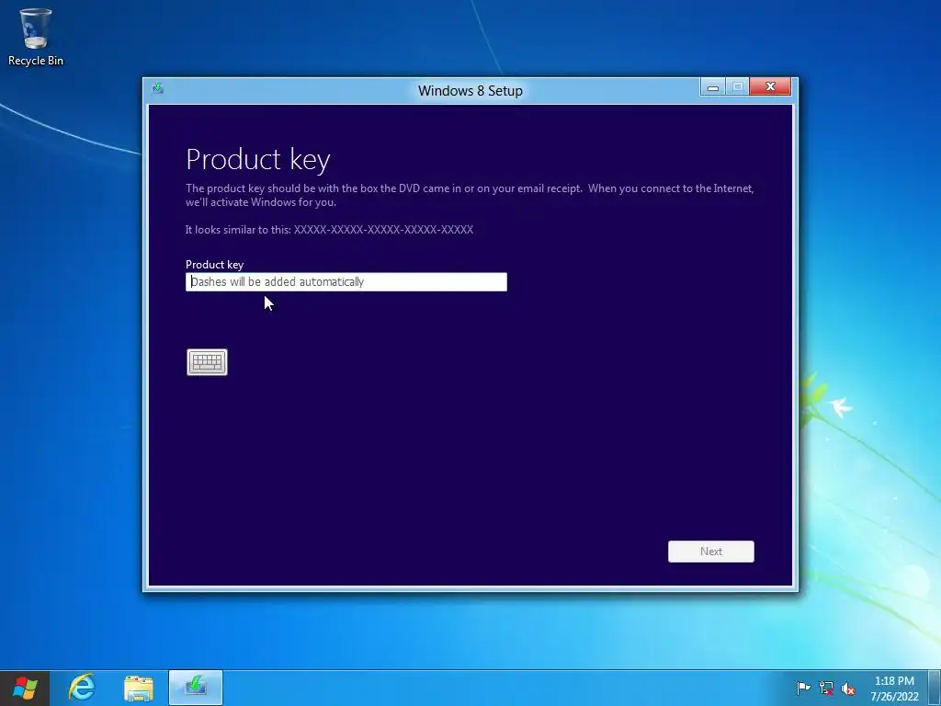Select the Windows 8 Setup taskbar button
The width and height of the screenshot is (941, 706).
point(196,688)
